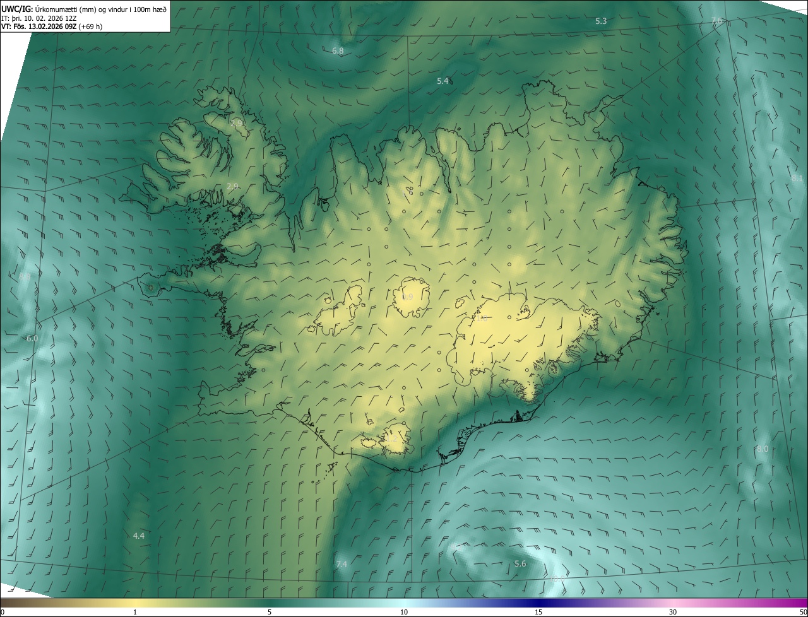Click the 5.4 value label north of Iceland
This screenshot has height=617, width=808.
pyautogui.click(x=443, y=81)
